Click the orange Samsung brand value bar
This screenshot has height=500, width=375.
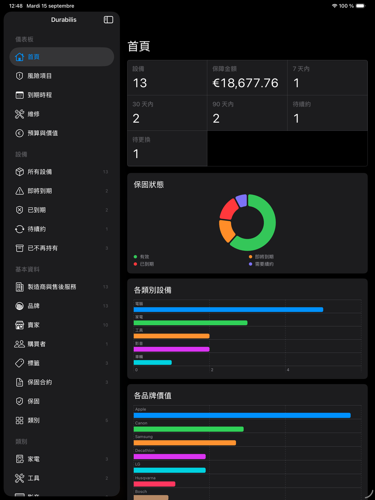coord(185,443)
